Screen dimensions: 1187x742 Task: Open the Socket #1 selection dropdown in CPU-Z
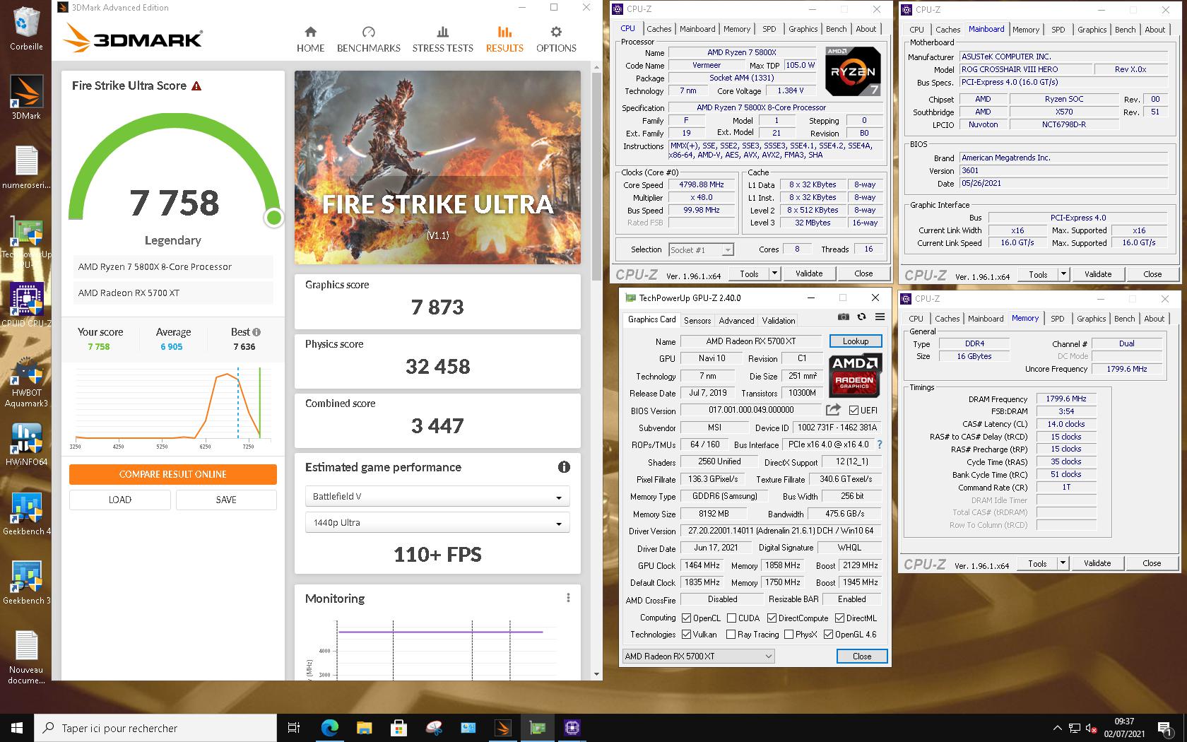click(x=701, y=249)
